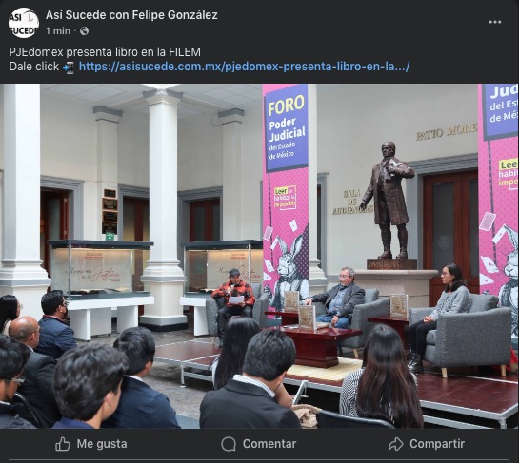Open the three-dot post options menu

(495, 22)
